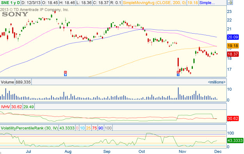Click the <millions> units label
The width and height of the screenshot is (244, 154).
(217, 82)
